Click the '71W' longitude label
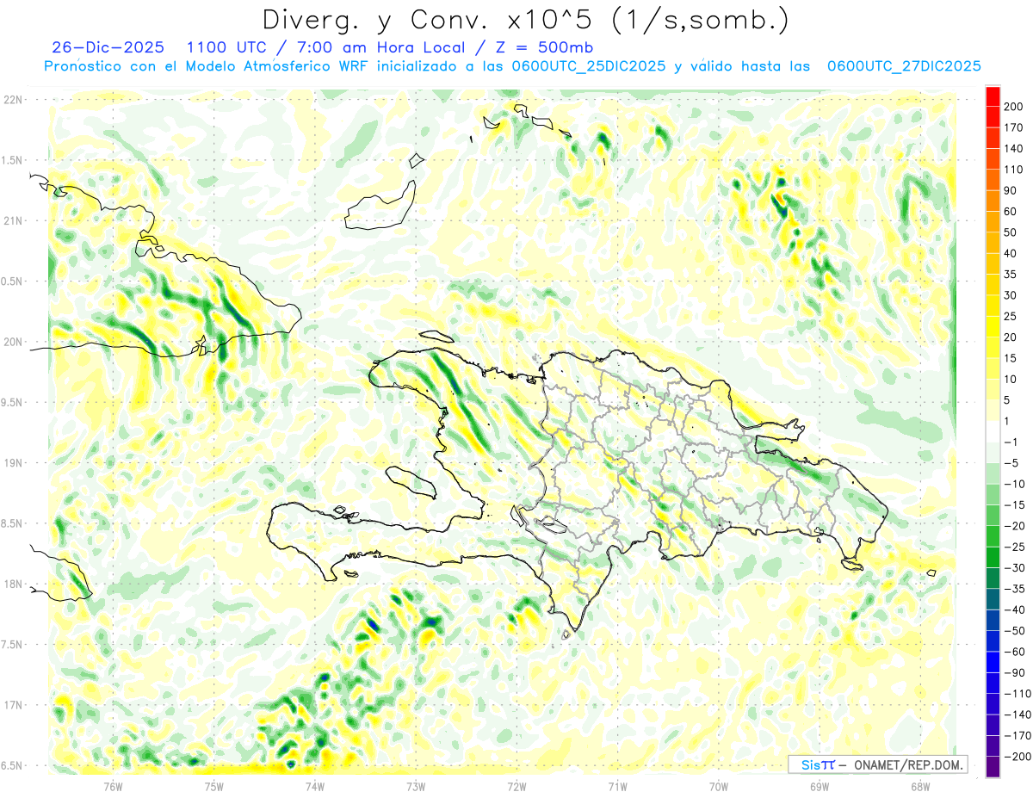Image resolution: width=1033 pixels, height=798 pixels. pos(617,785)
